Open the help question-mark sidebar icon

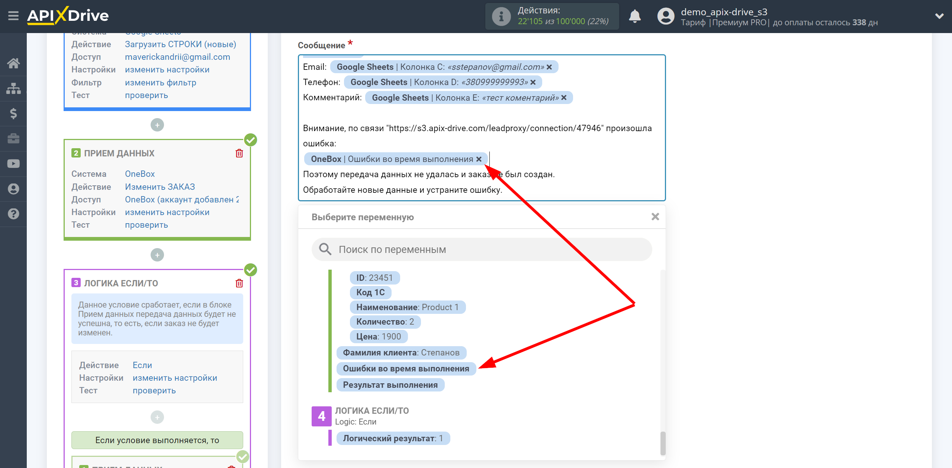click(x=13, y=214)
